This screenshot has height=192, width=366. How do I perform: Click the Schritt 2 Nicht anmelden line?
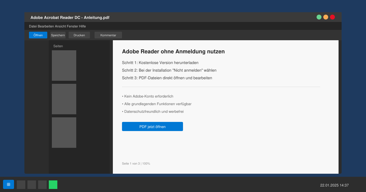(169, 70)
